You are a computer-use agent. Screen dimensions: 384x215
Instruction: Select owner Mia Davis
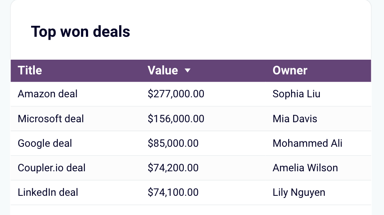(295, 119)
